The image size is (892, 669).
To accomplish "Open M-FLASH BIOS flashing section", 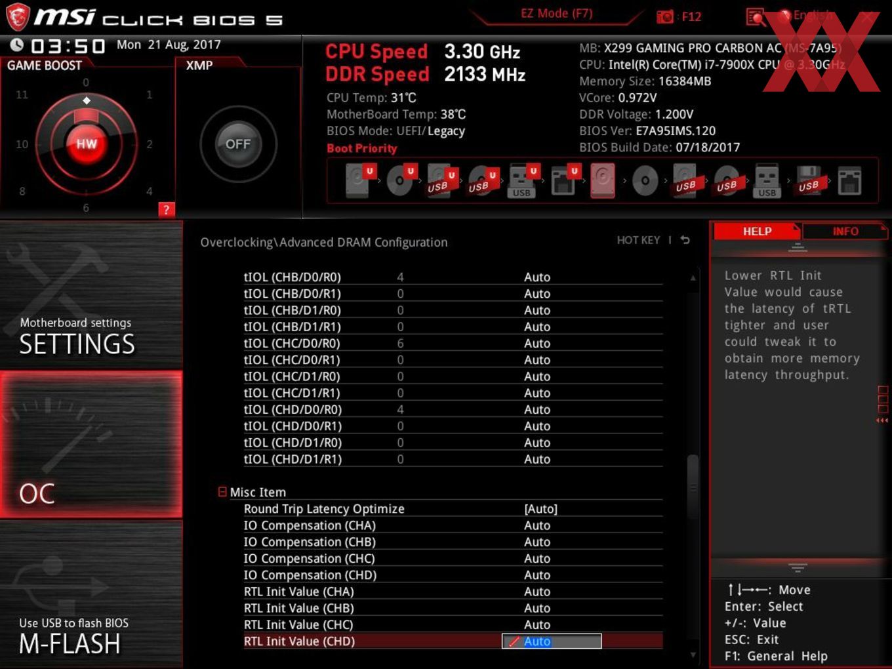I will [x=91, y=594].
